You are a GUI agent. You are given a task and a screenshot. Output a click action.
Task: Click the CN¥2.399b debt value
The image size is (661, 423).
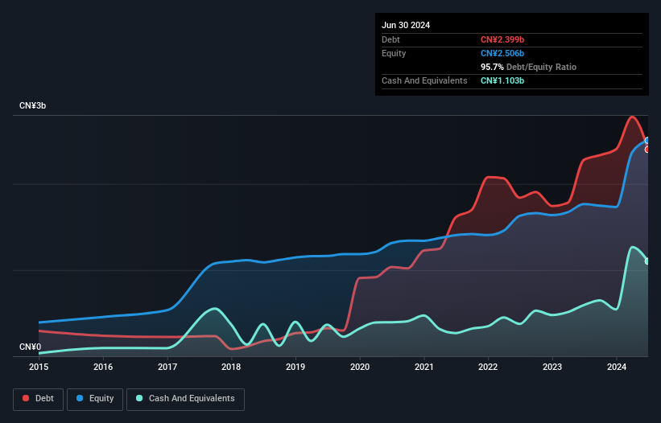(x=502, y=39)
